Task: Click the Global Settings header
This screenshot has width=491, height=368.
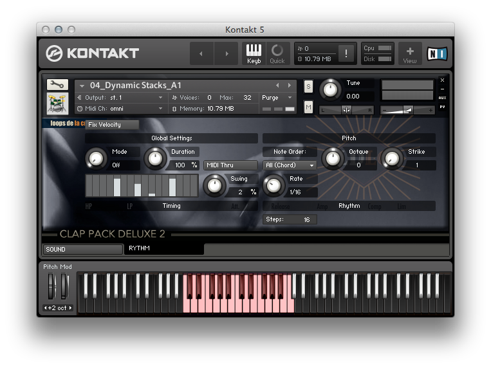Action: (171, 138)
